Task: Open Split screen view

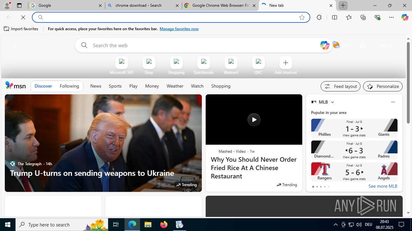Action: (334, 17)
